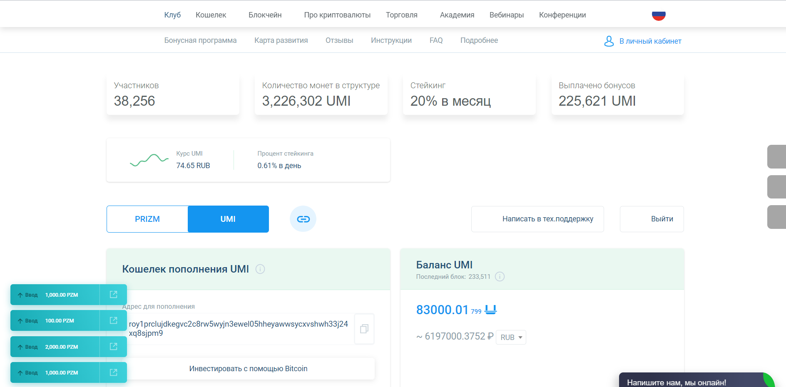Go to Вебинары

(x=507, y=15)
